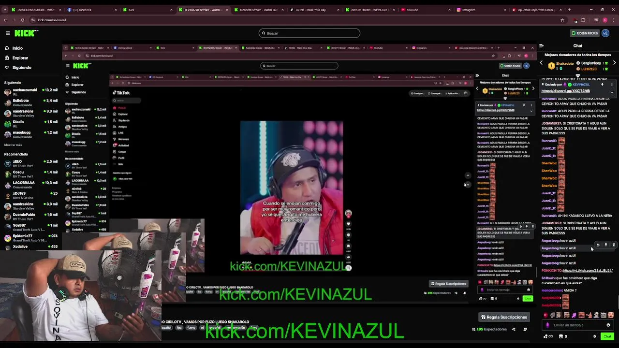Screen dimensions: 619x348
Task: Show next top donors with right arrow
Action: 614,63
